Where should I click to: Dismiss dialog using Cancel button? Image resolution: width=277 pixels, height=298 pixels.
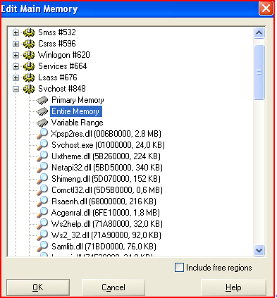[113, 287]
